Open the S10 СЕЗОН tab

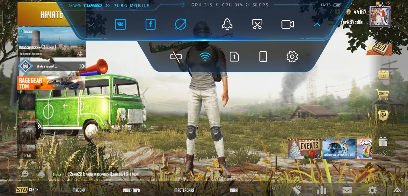tap(27, 190)
